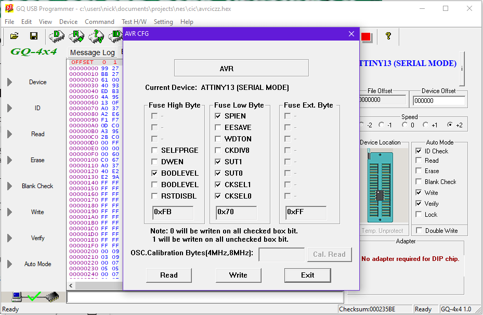Click the Read chip toolbar icon
Image resolution: width=483 pixels, height=315 pixels.
77,36
